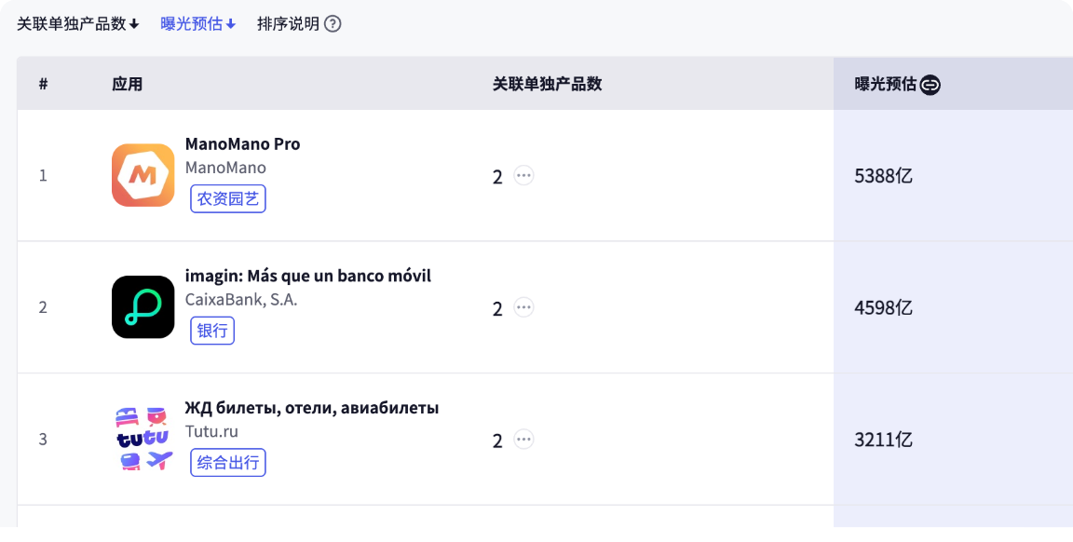The width and height of the screenshot is (1073, 542).
Task: Click the CaixaBank, S.A. developer name
Action: point(241,300)
